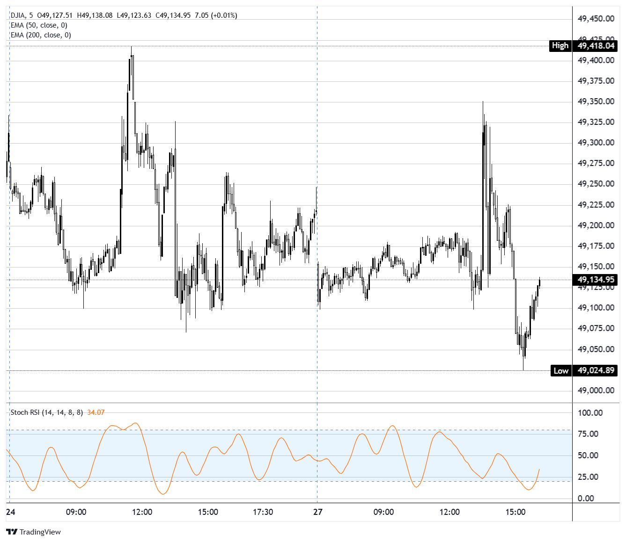Click the TradingView logo
Screen dimensions: 626x542
click(33, 532)
